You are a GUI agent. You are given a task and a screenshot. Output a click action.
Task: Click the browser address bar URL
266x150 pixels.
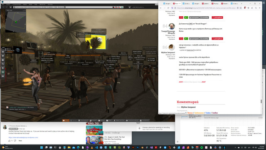(x=206, y=8)
